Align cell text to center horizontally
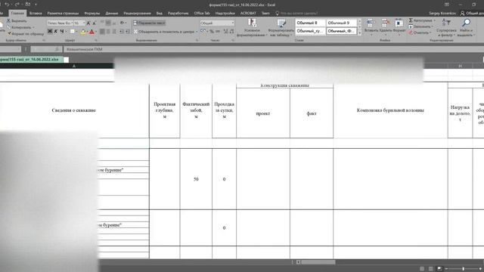484x272 pixels. coord(108,32)
